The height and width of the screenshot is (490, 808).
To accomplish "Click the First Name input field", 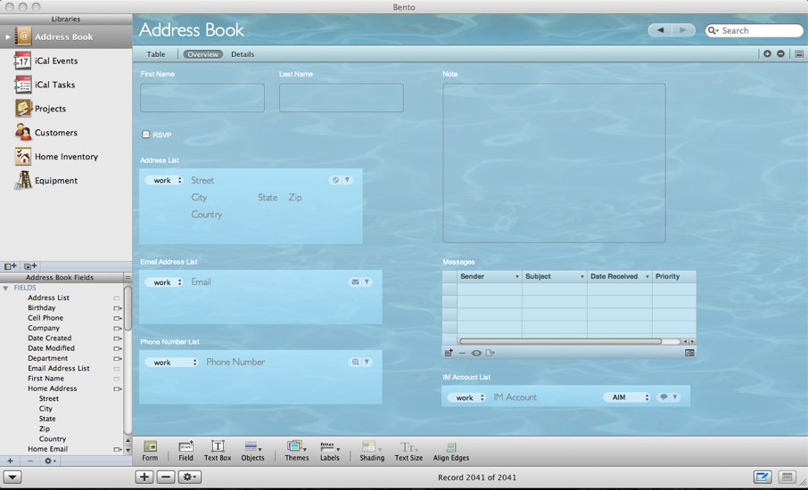I will pyautogui.click(x=202, y=98).
